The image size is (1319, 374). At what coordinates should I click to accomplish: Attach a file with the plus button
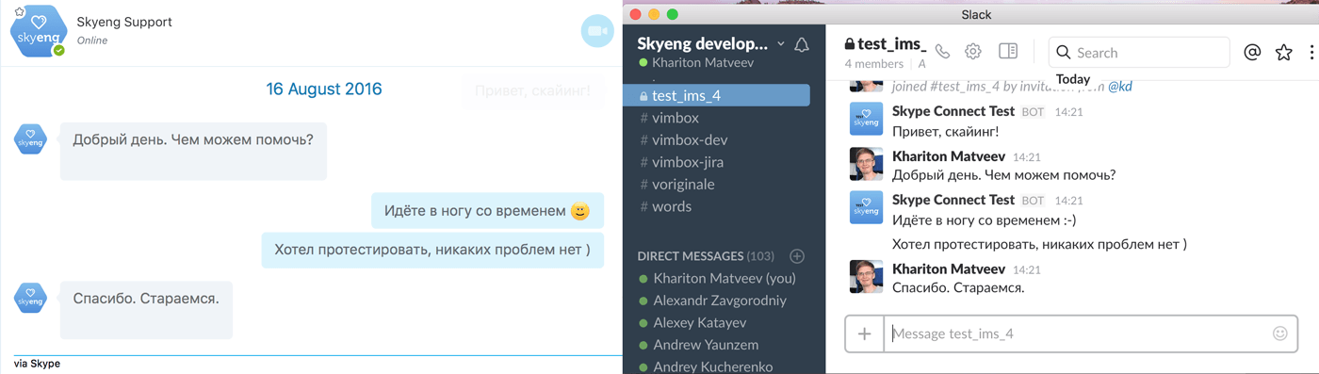(x=864, y=333)
